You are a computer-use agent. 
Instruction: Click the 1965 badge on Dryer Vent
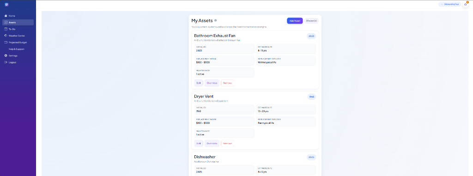click(x=312, y=97)
